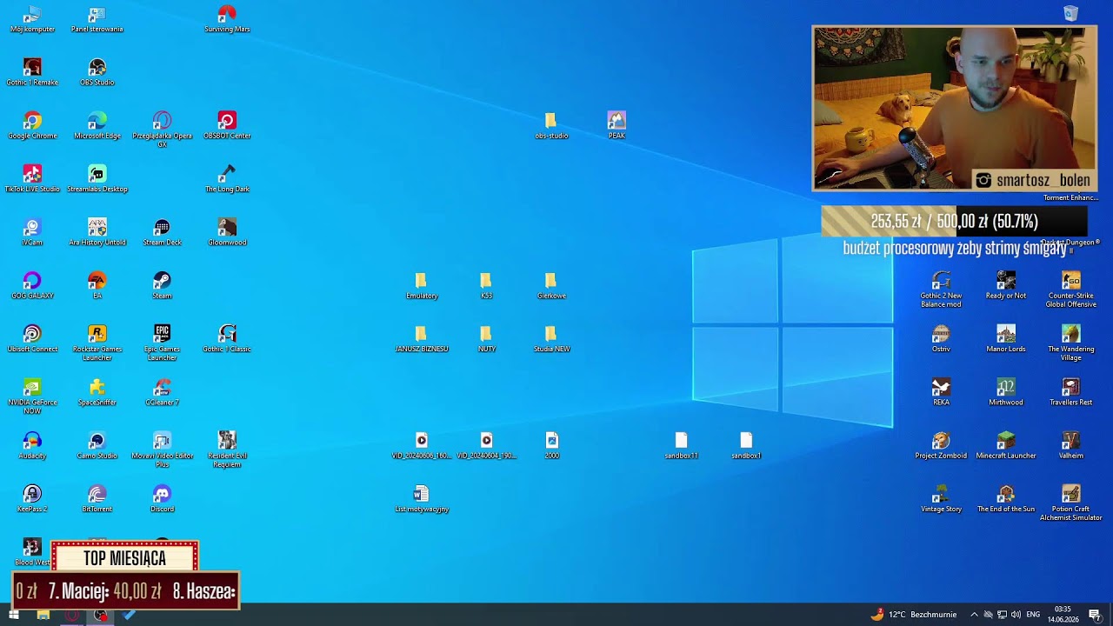Select the Project Zomboid icon
This screenshot has width=1113, height=626.
941,445
